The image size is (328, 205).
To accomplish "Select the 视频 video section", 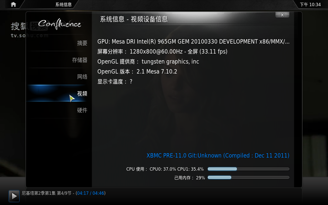I will pos(59,94).
